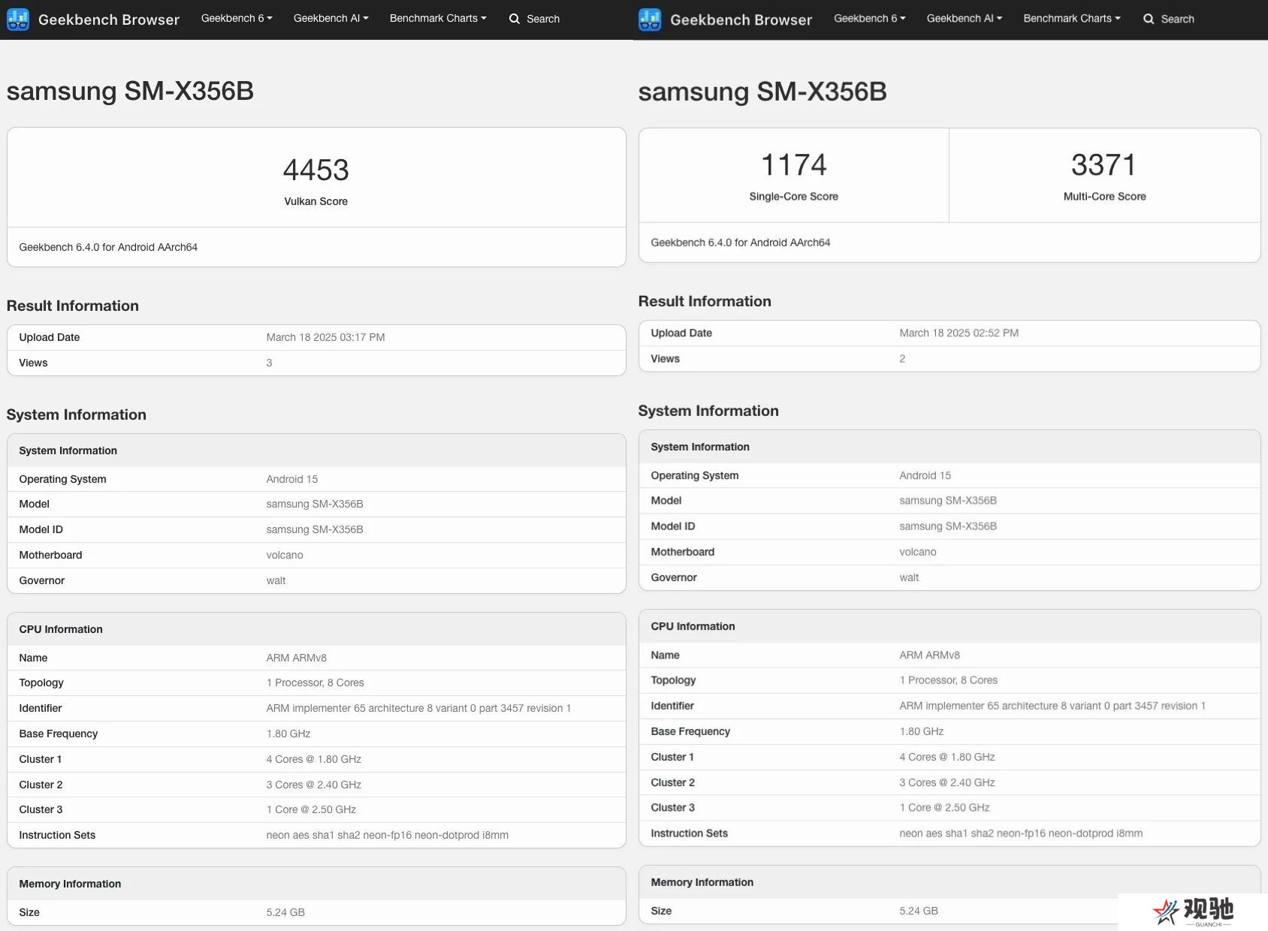Click Instruction Sets value in right page
The width and height of the screenshot is (1268, 931).
(x=1021, y=833)
